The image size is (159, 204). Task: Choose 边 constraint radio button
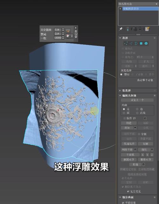(x=137, y=109)
